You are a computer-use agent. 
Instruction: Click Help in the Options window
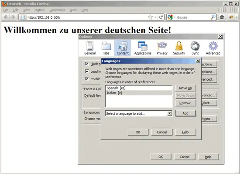208,157
